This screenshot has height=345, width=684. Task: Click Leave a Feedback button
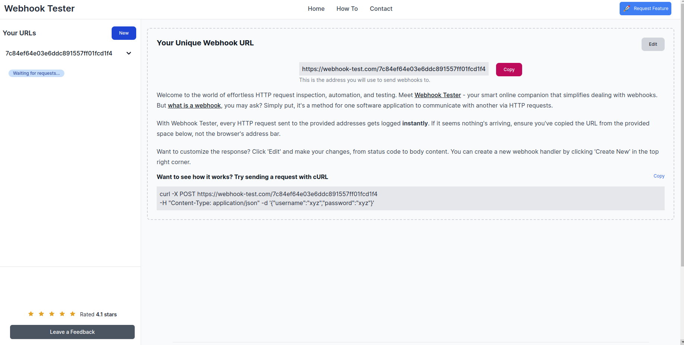click(x=72, y=332)
